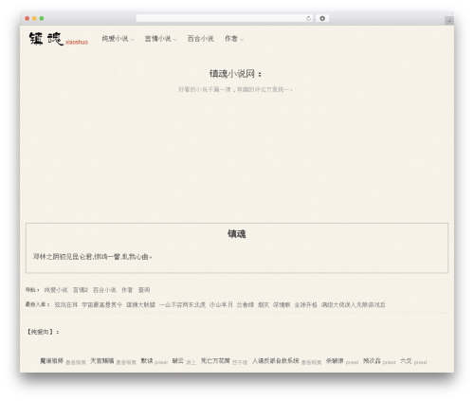474x401 pixels.
Task: Expand 言情小说 dropdown in top menu
Action: pos(160,39)
